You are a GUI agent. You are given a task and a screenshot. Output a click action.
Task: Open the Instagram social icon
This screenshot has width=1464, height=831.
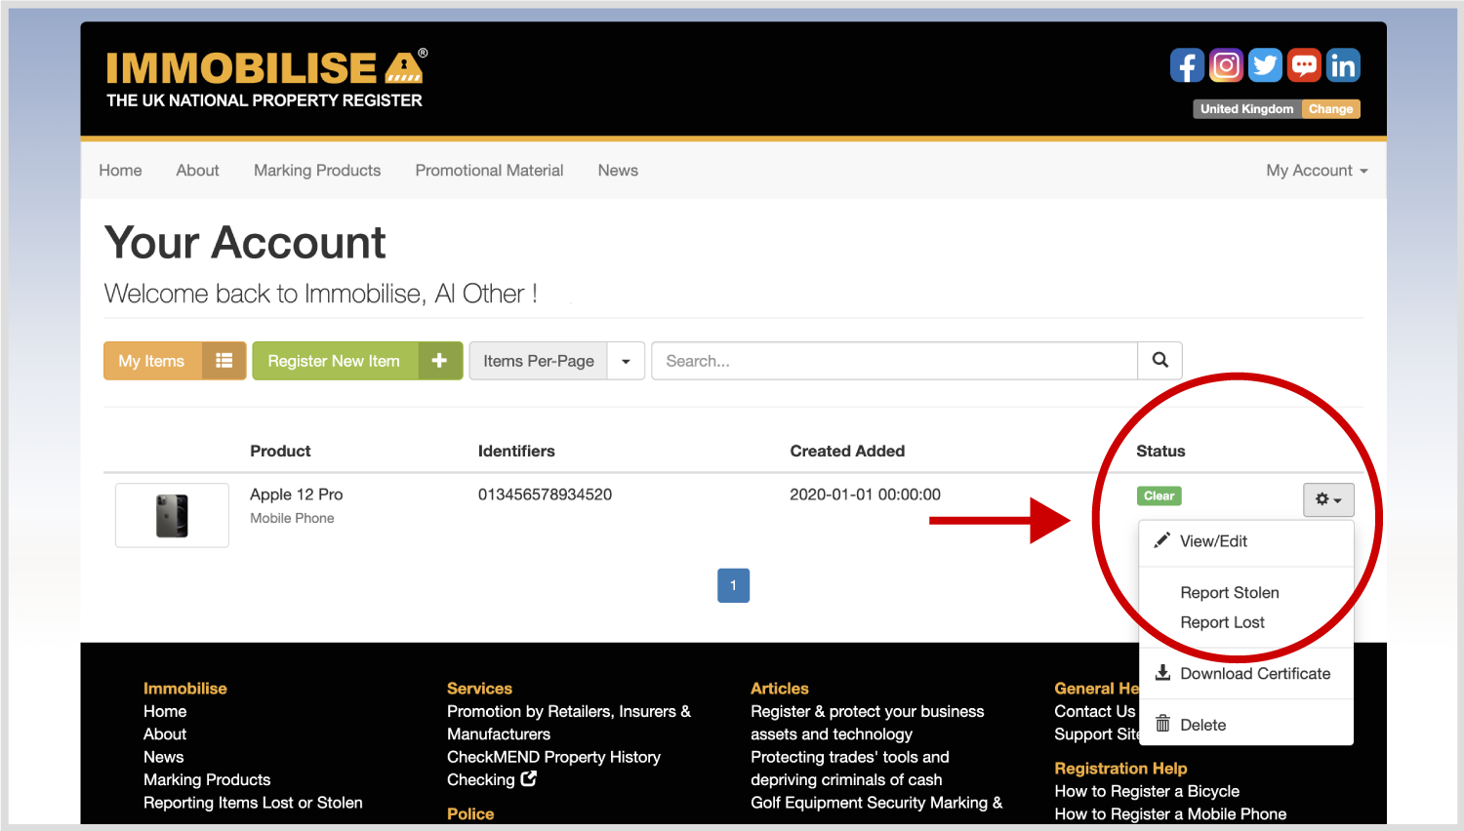click(1226, 65)
